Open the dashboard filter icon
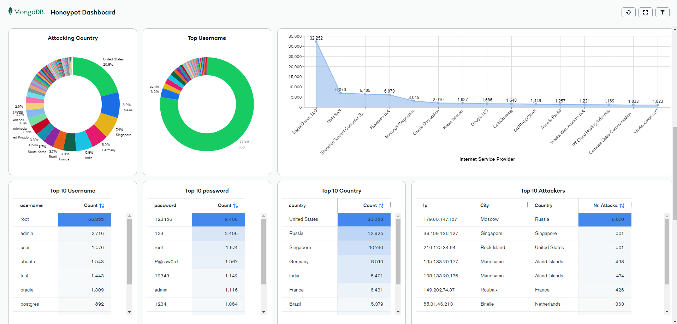677x324 pixels. click(662, 12)
